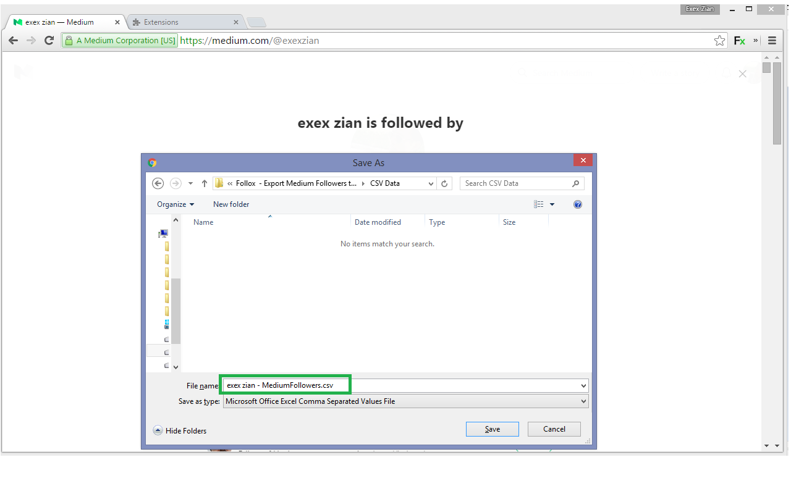Screen dimensions: 791x494
Task: Close the Save As dialog window
Action: [x=583, y=161]
